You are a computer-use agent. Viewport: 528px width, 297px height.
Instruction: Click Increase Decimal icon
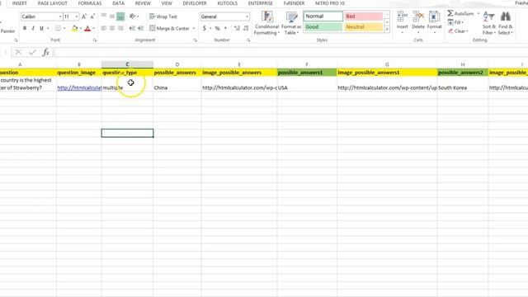tap(237, 28)
